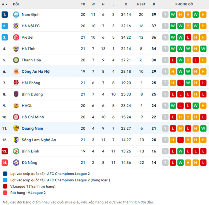
Task: Click Viettel's red L form result
Action: [x=188, y=37]
